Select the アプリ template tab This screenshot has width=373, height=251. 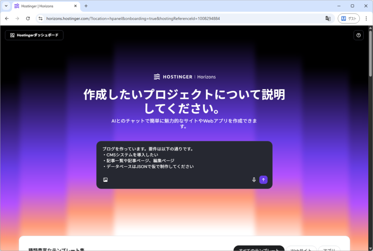click(x=329, y=249)
